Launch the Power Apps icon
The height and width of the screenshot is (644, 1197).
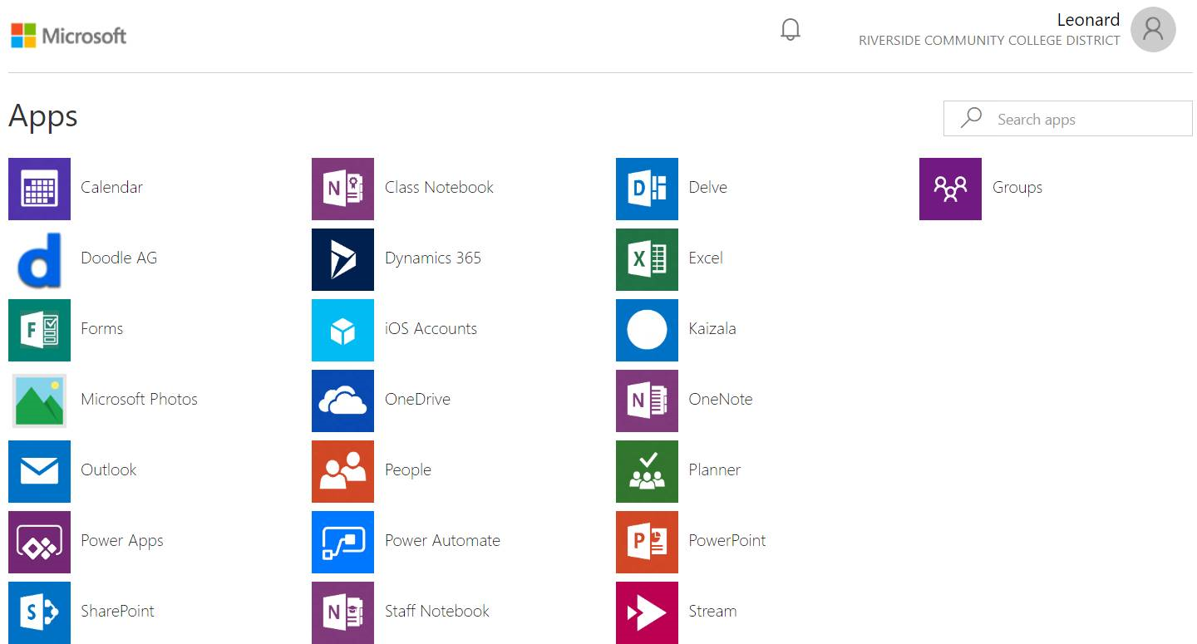click(39, 542)
